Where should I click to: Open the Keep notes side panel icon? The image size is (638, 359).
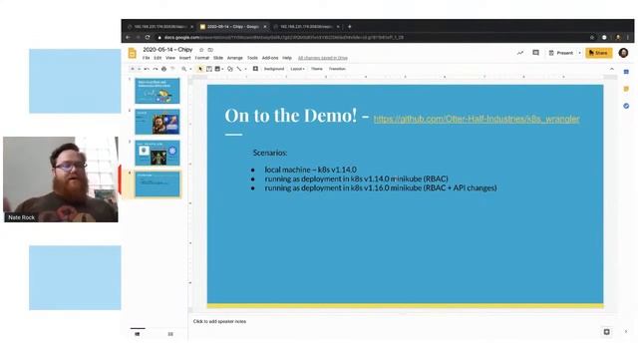tap(626, 89)
